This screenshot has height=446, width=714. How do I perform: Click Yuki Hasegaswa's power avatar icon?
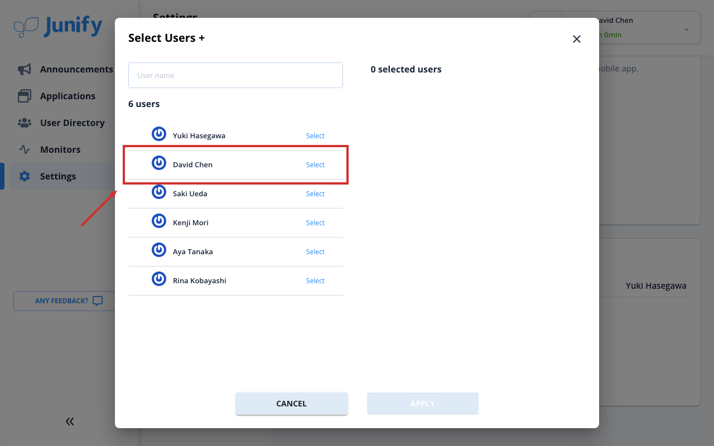pyautogui.click(x=159, y=134)
